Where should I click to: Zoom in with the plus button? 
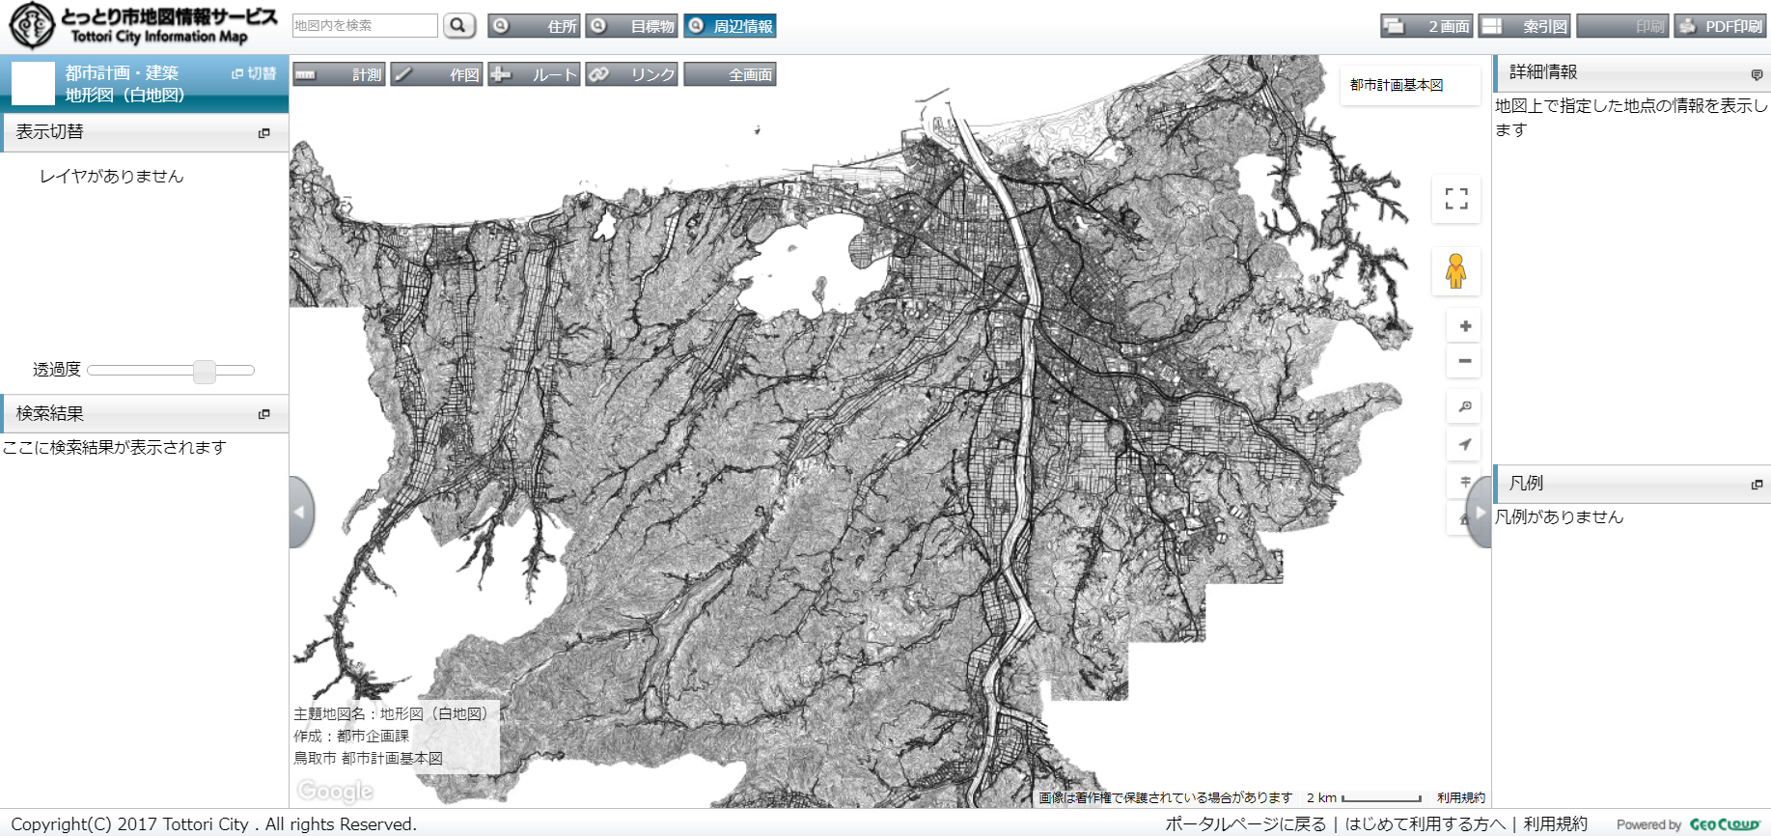click(1465, 326)
